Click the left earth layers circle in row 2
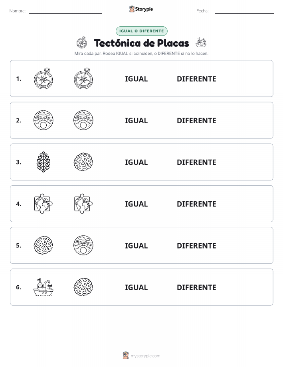Viewport: 283px width, 367px height. [x=44, y=120]
